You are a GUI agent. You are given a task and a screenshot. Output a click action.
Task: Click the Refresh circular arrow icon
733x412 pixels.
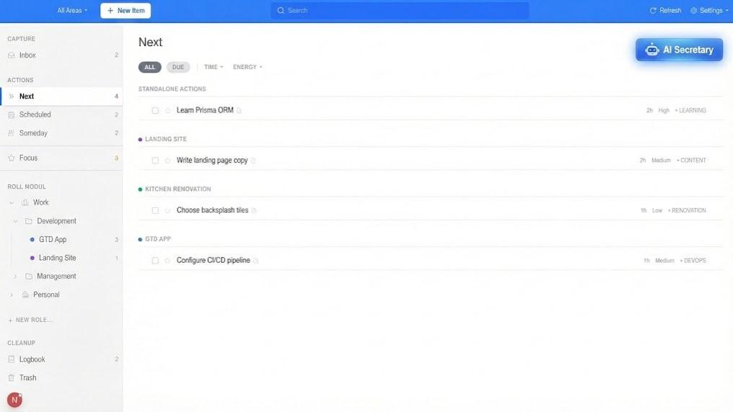click(x=653, y=10)
